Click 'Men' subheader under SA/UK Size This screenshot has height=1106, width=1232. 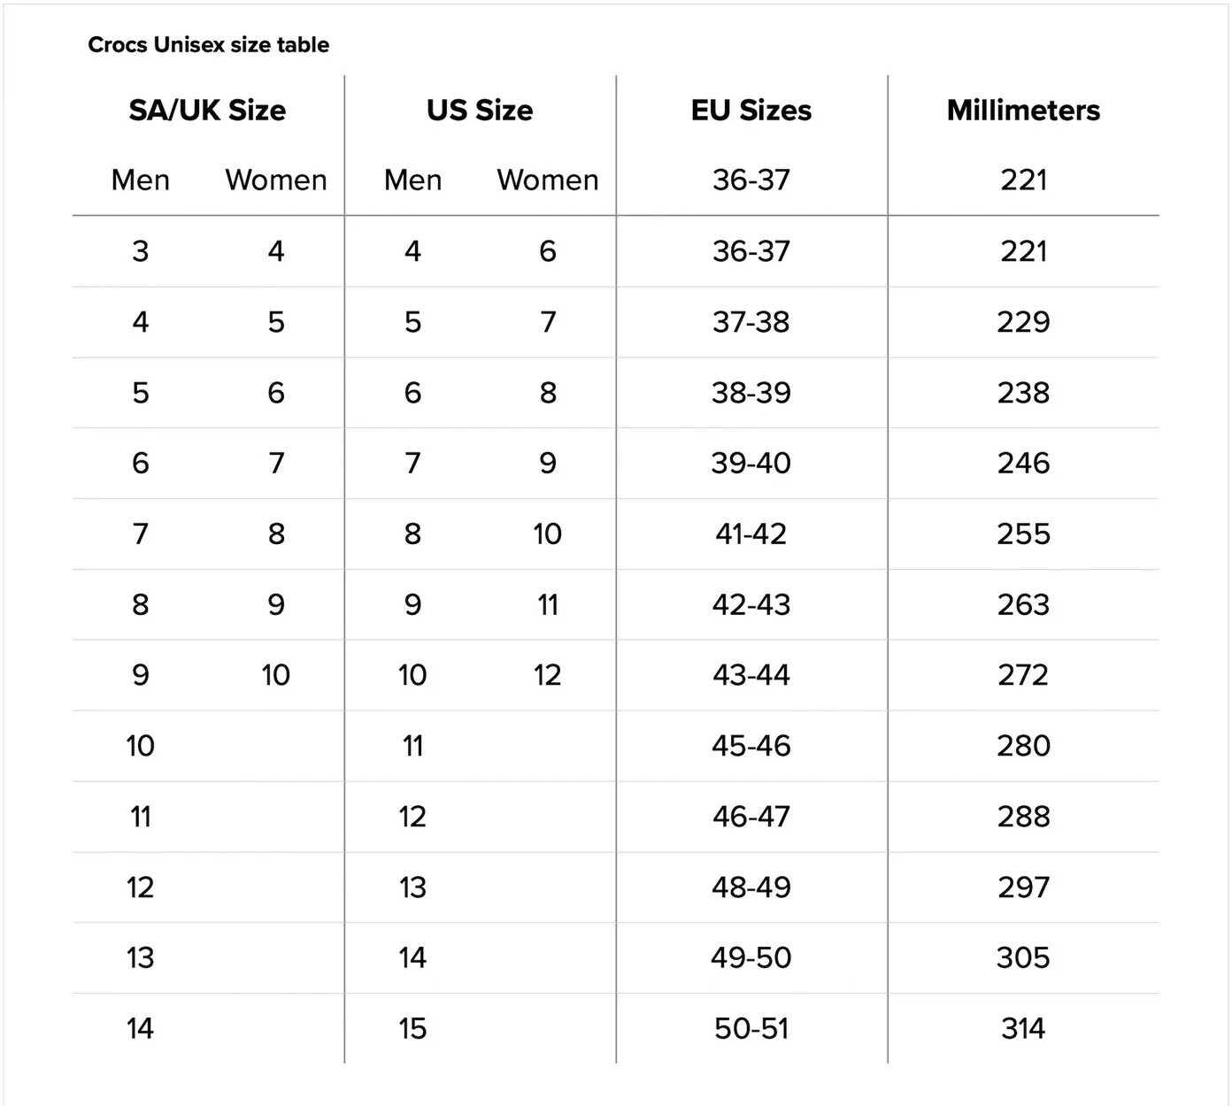[140, 180]
